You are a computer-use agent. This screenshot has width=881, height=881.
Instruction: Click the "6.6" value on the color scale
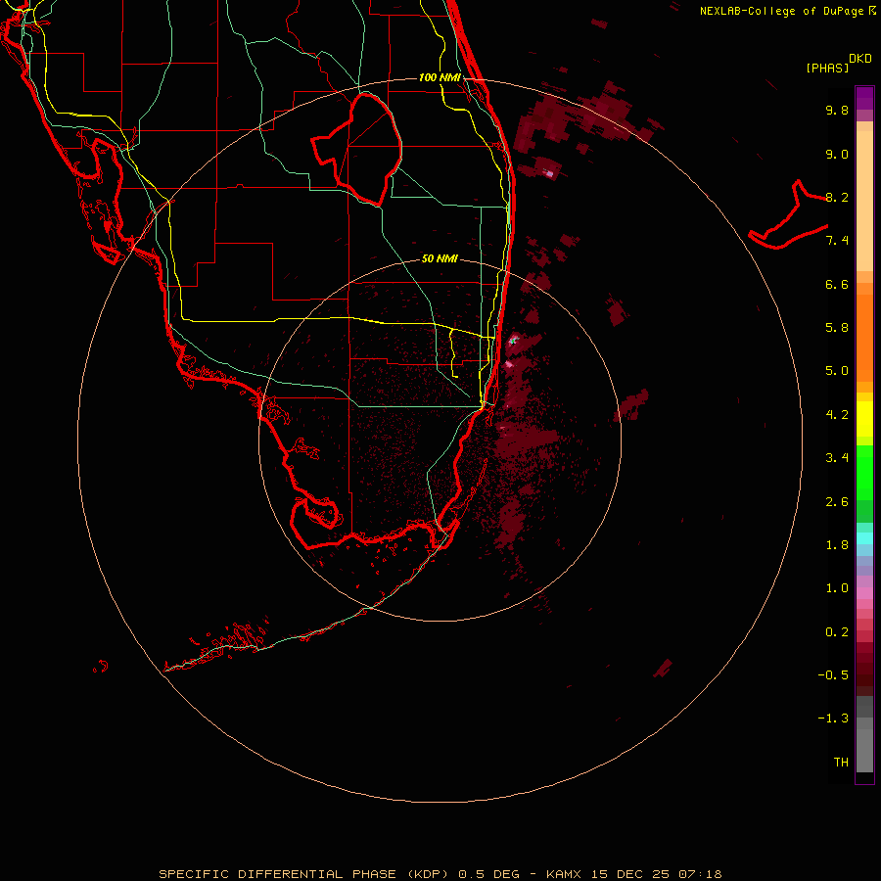(837, 284)
